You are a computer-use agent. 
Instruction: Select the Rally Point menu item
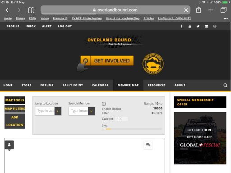tap(73, 85)
